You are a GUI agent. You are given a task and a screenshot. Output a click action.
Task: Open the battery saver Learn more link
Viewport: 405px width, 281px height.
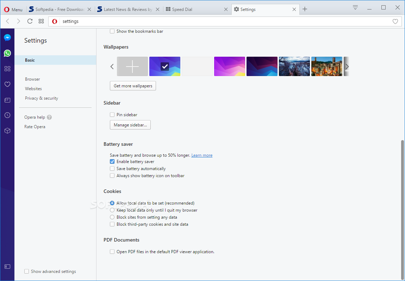coord(202,155)
